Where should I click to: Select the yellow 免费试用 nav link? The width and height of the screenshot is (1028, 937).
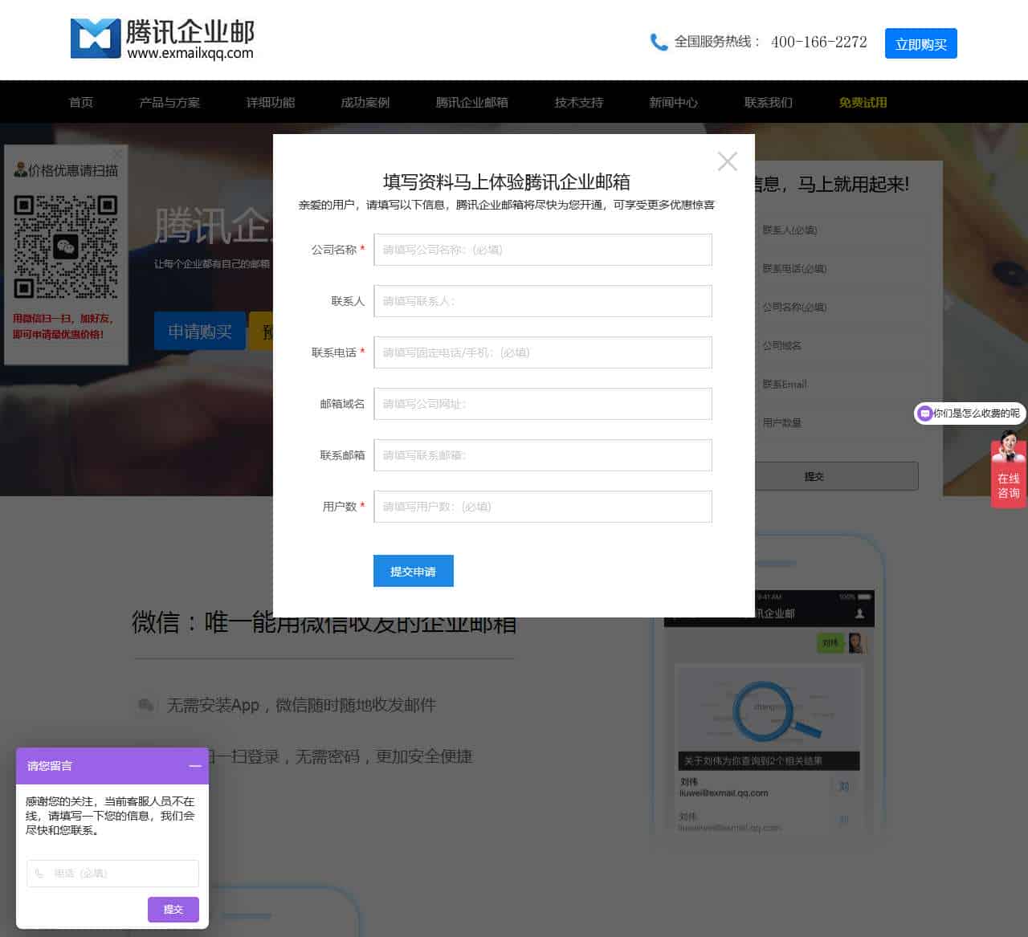[x=863, y=102]
